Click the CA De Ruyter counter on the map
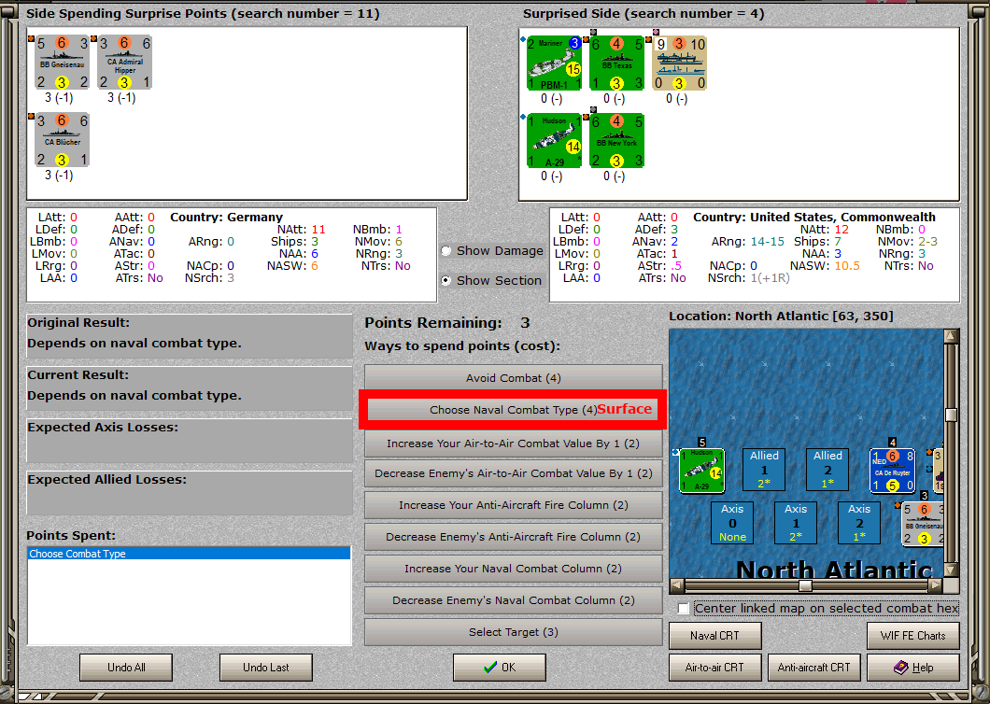990x704 pixels. click(x=892, y=471)
